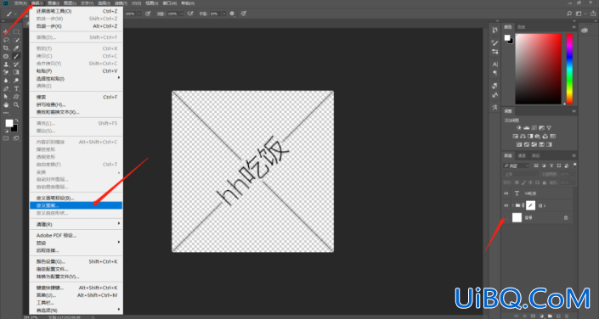
Task: Select the Zoom tool
Action: [x=16, y=104]
